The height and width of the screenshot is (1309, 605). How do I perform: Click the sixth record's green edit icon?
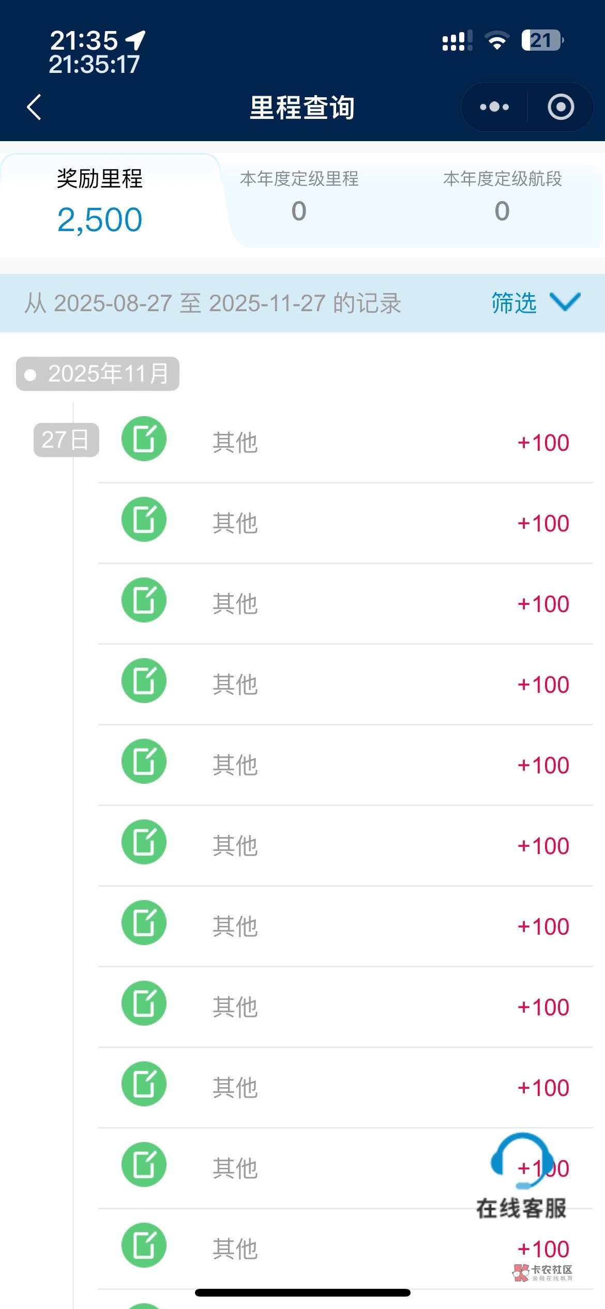click(x=144, y=842)
